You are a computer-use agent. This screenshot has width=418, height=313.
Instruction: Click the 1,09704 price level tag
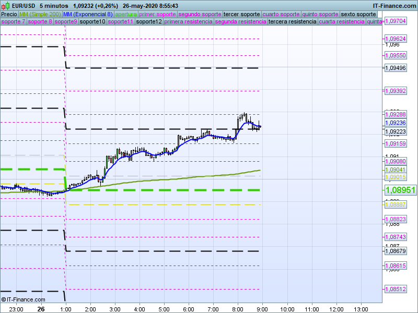pyautogui.click(x=395, y=21)
